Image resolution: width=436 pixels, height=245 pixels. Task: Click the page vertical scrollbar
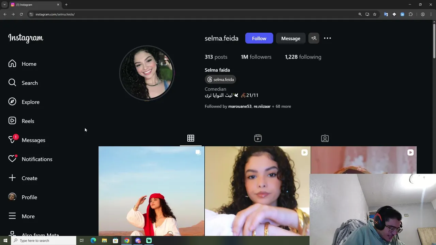tap(434, 41)
